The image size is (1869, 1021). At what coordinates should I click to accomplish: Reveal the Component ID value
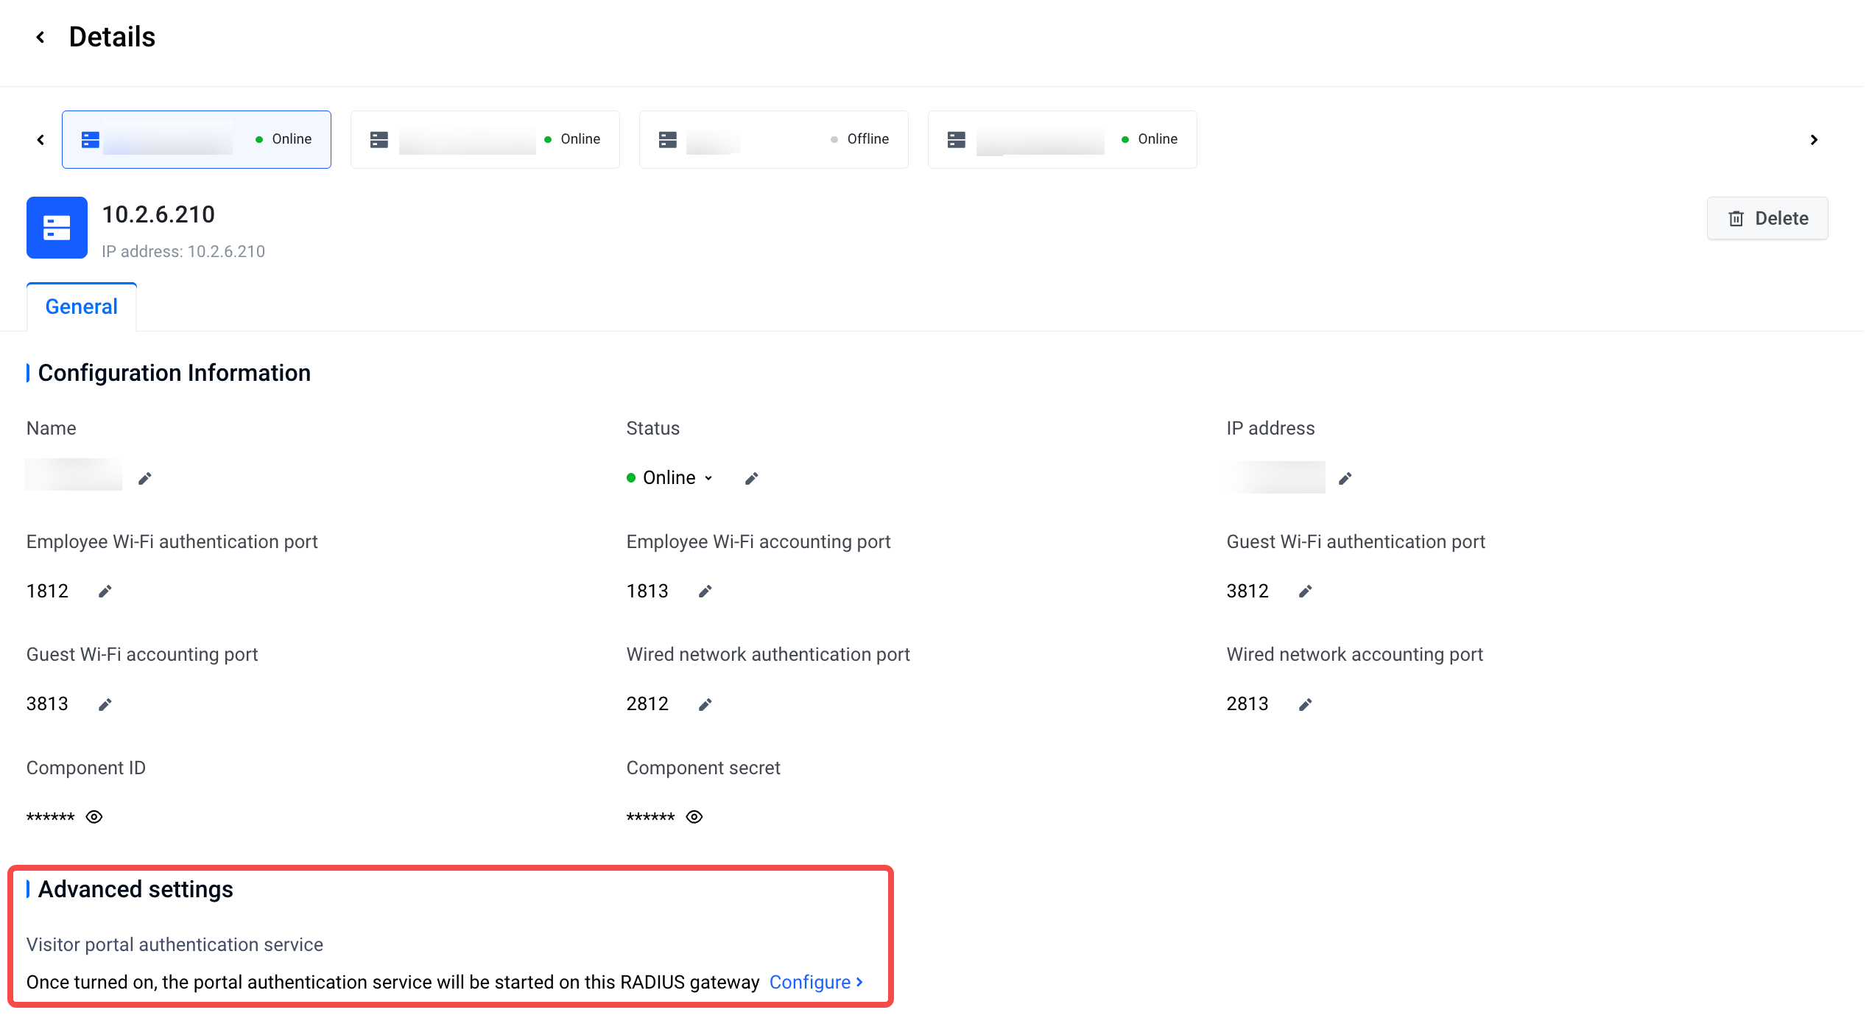click(94, 817)
